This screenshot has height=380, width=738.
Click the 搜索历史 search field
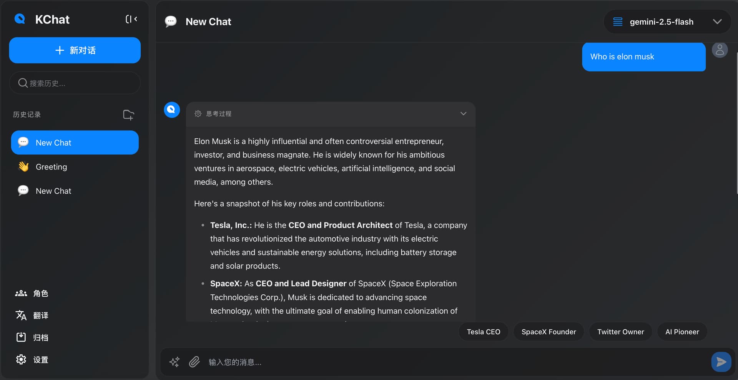[x=75, y=83]
